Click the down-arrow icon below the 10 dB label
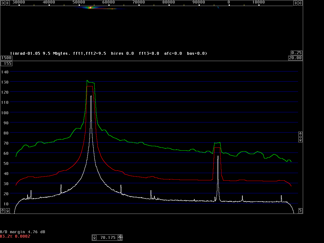Viewport: 324px width, 243px height. click(8, 211)
